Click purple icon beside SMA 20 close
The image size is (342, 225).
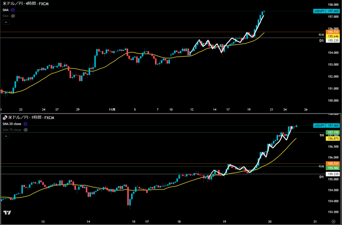[25, 124]
